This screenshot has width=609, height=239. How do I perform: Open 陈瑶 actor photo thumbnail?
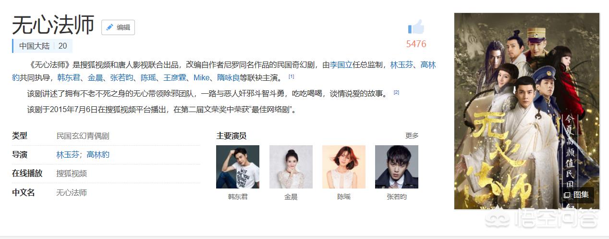pyautogui.click(x=343, y=167)
